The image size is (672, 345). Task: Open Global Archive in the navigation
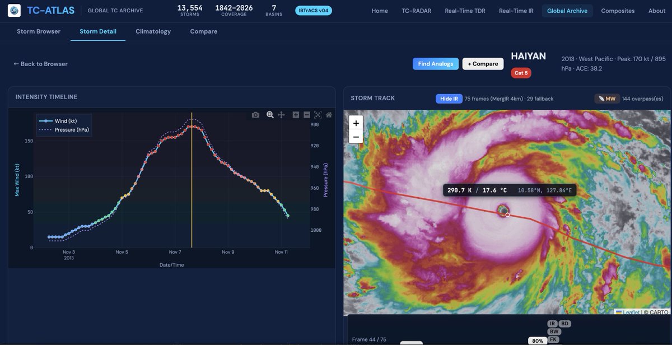tap(567, 11)
